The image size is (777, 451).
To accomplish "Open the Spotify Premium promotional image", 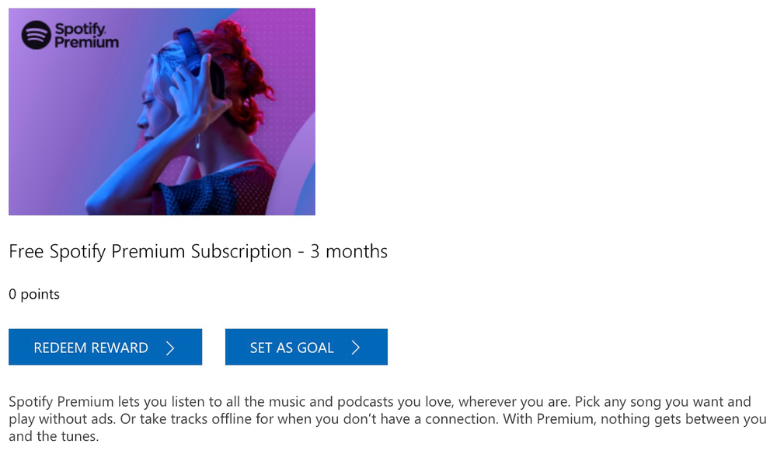I will coord(162,111).
